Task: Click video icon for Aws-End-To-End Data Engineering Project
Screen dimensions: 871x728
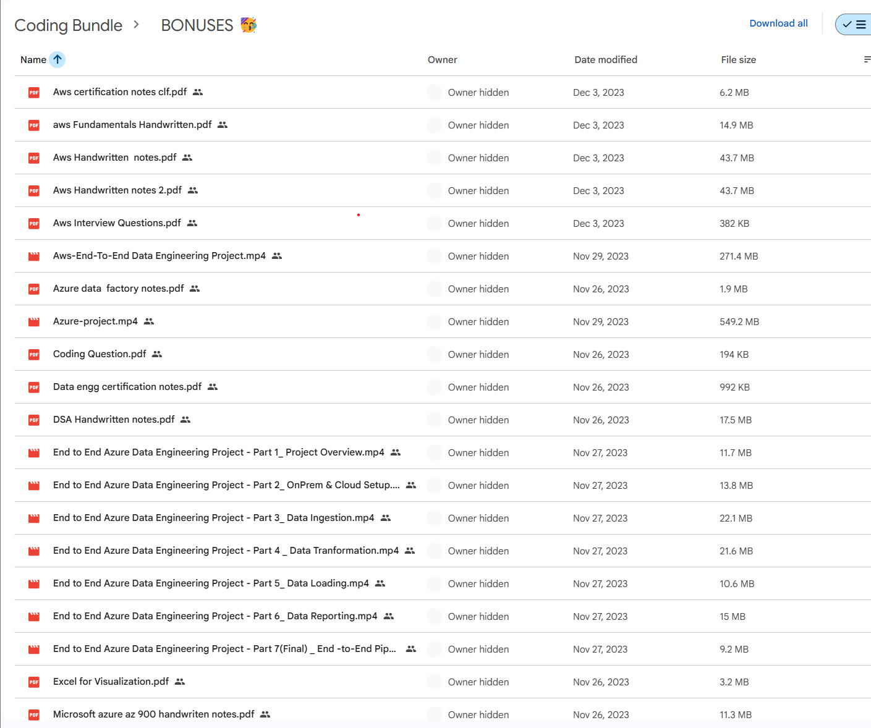Action: click(x=34, y=256)
